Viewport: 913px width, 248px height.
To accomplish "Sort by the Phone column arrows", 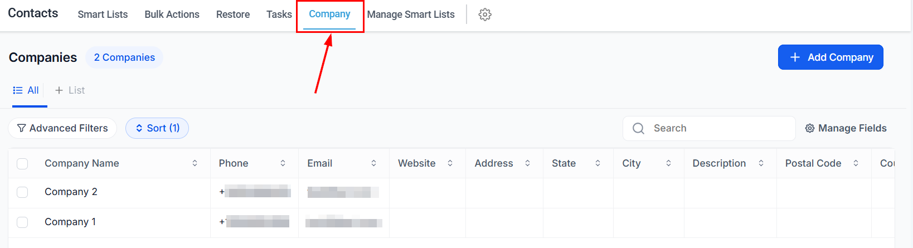I will pos(283,163).
